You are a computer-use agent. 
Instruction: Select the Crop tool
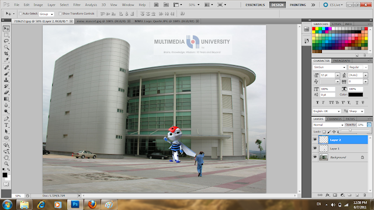[x=6, y=53]
